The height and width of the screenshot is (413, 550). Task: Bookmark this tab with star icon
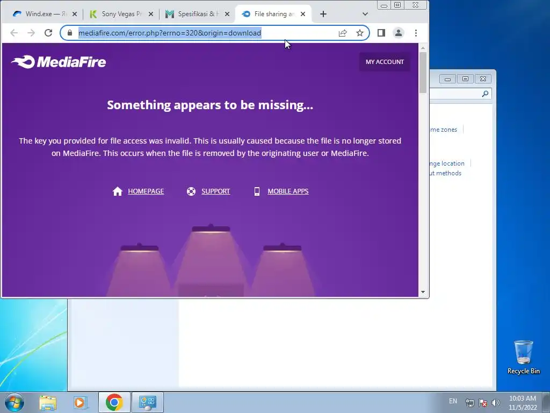click(x=359, y=33)
